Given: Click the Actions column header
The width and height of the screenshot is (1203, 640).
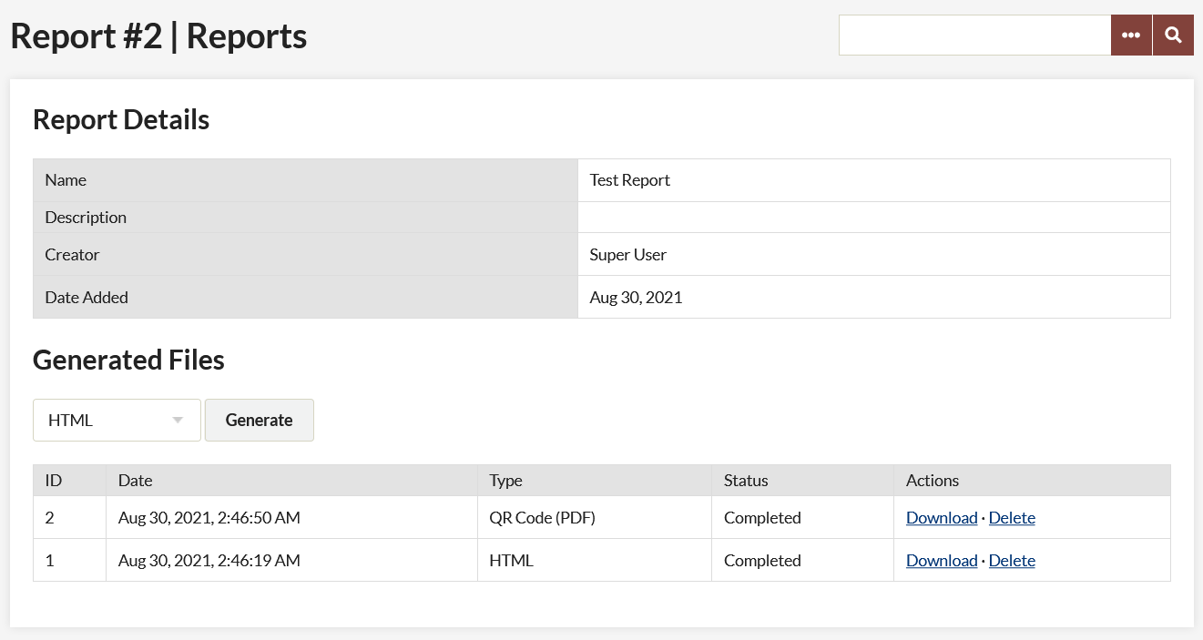Looking at the screenshot, I should (933, 480).
